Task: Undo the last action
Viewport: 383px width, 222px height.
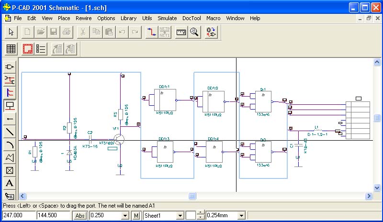Action: click(122, 32)
